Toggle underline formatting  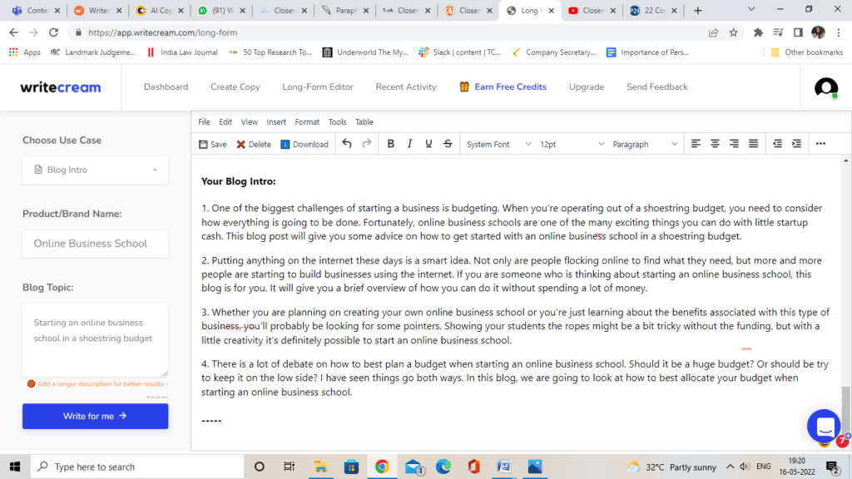pos(428,144)
